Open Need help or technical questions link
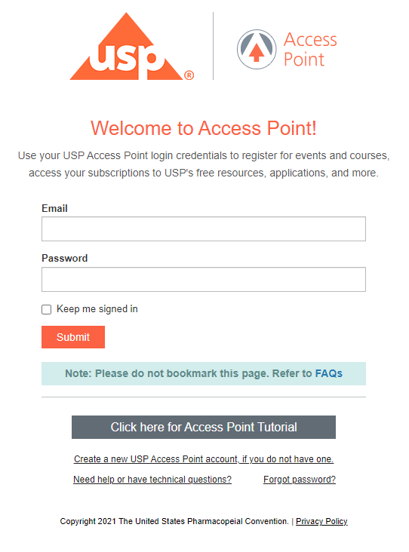This screenshot has width=409, height=552. (152, 480)
